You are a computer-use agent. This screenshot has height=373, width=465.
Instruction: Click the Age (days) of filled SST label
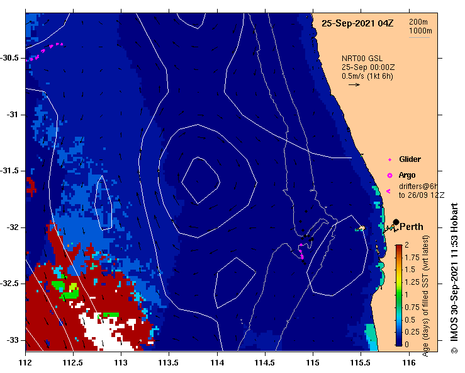coord(425,296)
